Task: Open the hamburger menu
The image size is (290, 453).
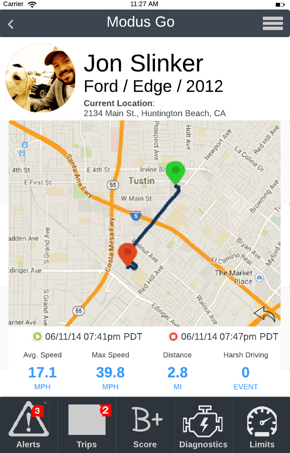Action: pyautogui.click(x=273, y=23)
